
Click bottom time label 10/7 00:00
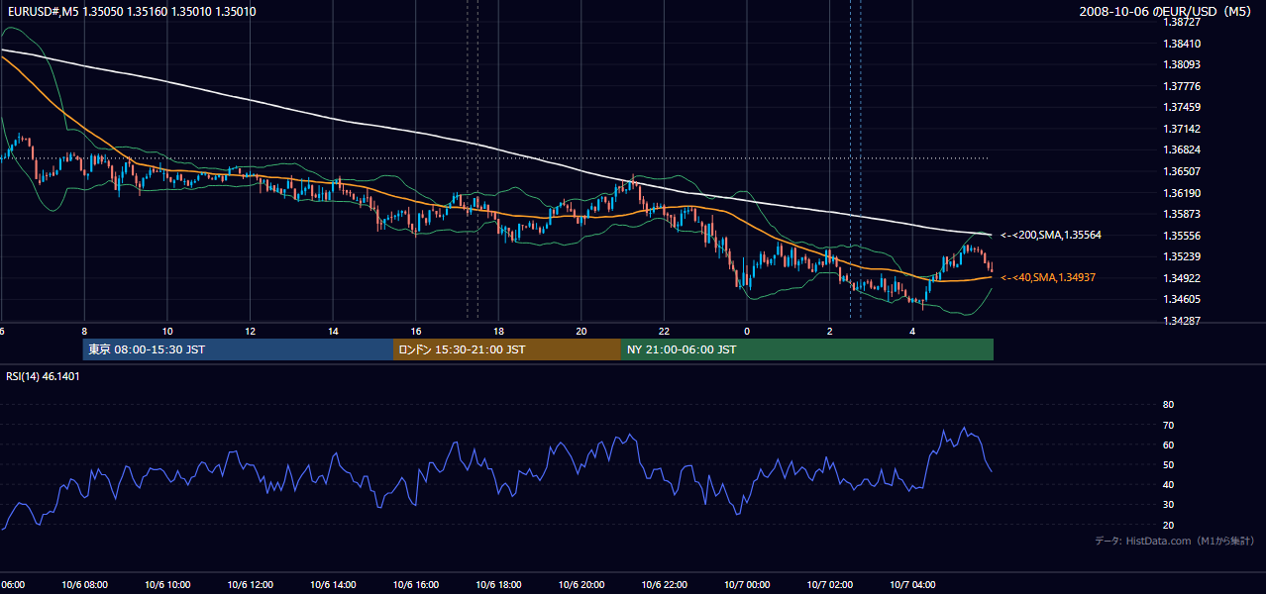[x=747, y=585]
